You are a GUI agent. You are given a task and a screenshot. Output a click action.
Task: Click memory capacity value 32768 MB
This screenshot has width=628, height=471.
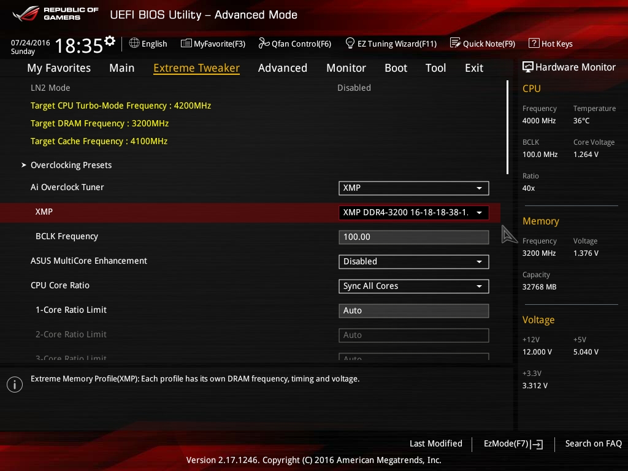[539, 287]
